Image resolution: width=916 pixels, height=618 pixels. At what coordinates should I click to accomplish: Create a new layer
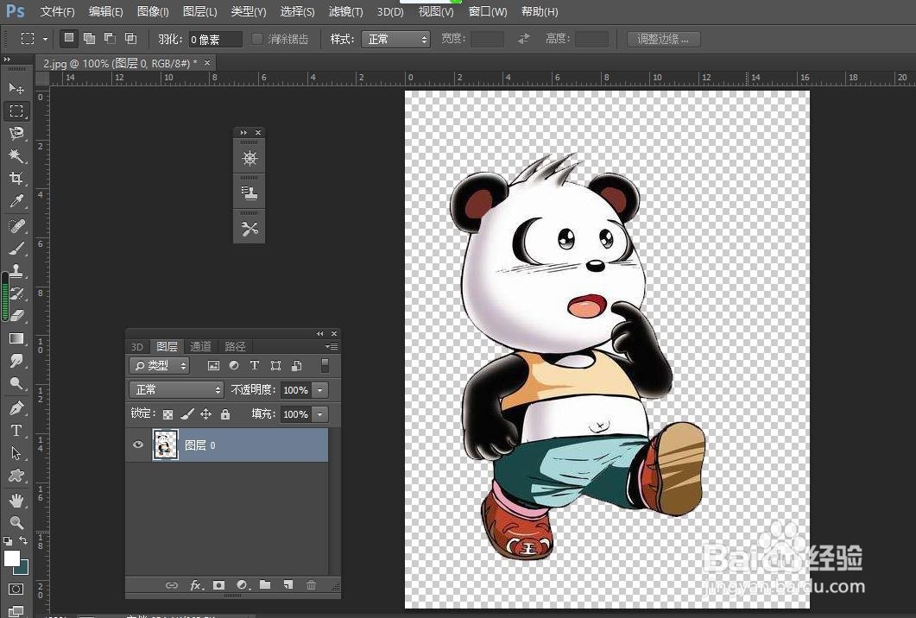click(288, 584)
